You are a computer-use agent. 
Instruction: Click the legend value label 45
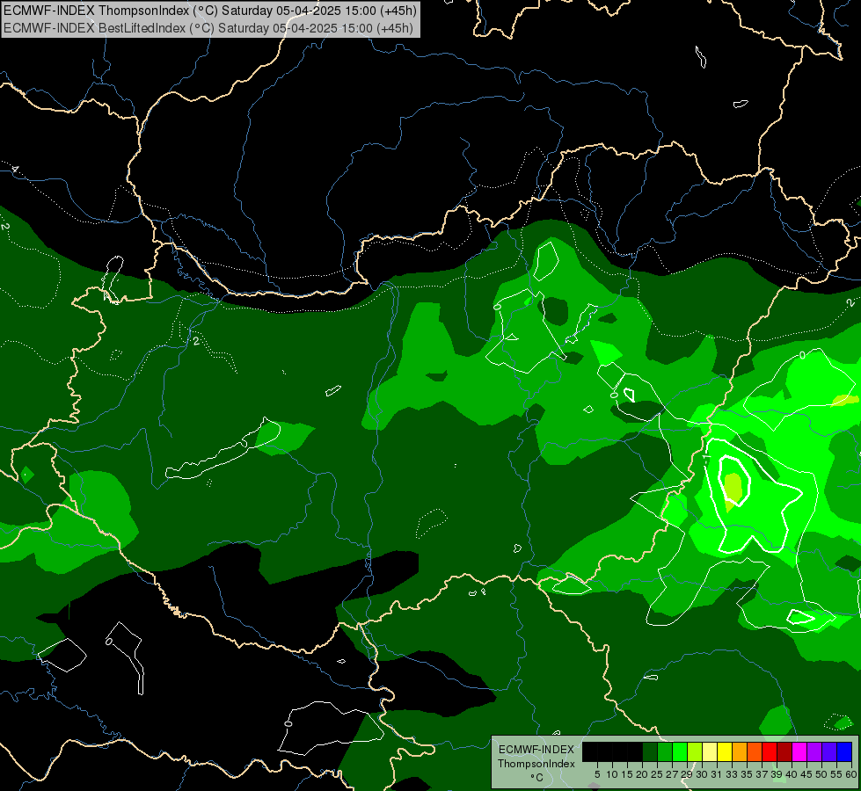click(806, 774)
